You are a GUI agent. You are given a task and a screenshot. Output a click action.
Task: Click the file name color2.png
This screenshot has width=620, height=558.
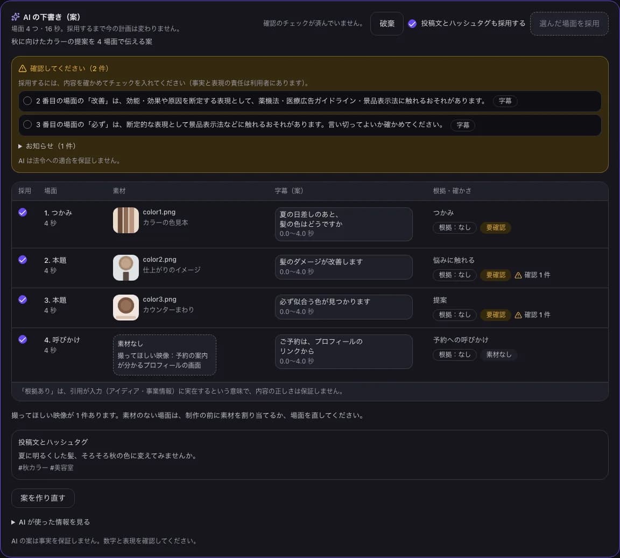click(159, 260)
